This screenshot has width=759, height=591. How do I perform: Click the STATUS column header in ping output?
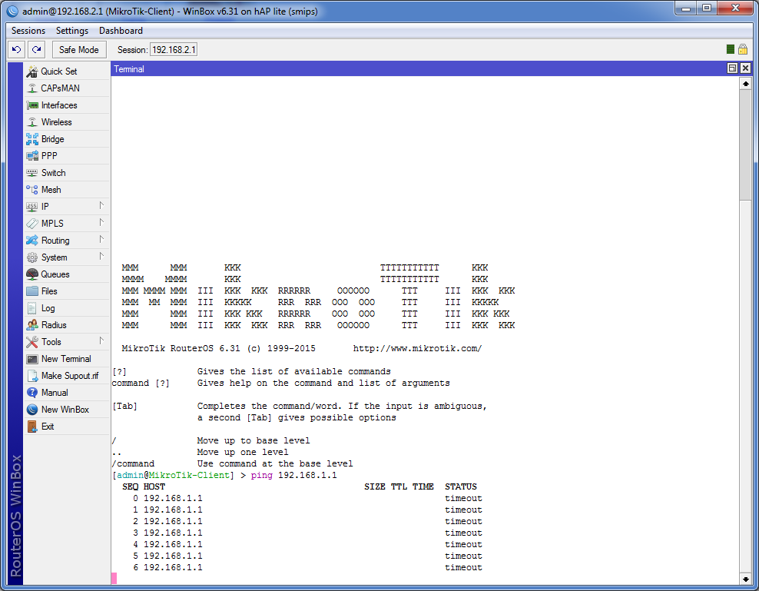point(461,486)
